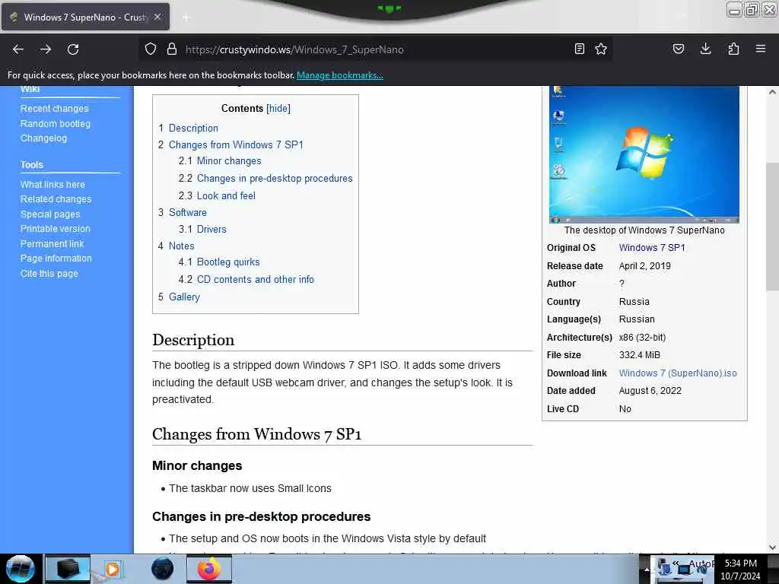Viewport: 779px width, 584px height.
Task: Click the Minor changes subheading
Action: (x=197, y=466)
